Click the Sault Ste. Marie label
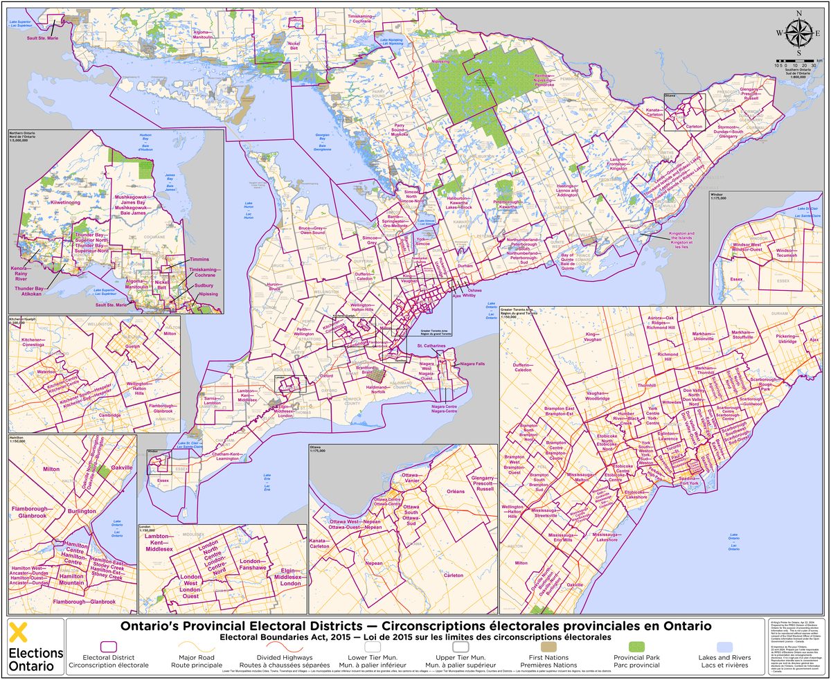 point(43,38)
